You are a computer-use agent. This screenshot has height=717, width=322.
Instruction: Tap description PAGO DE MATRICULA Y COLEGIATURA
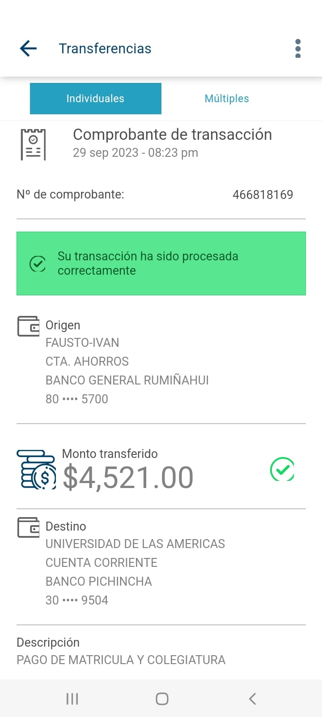[121, 660]
